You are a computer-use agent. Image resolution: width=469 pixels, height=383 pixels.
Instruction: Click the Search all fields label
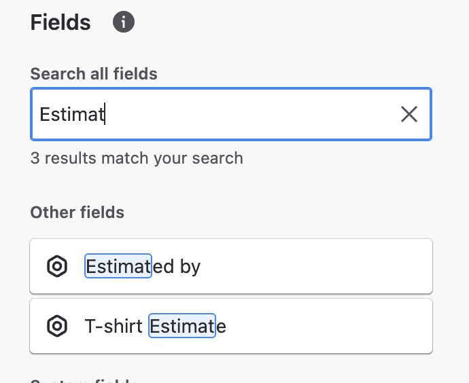[94, 74]
